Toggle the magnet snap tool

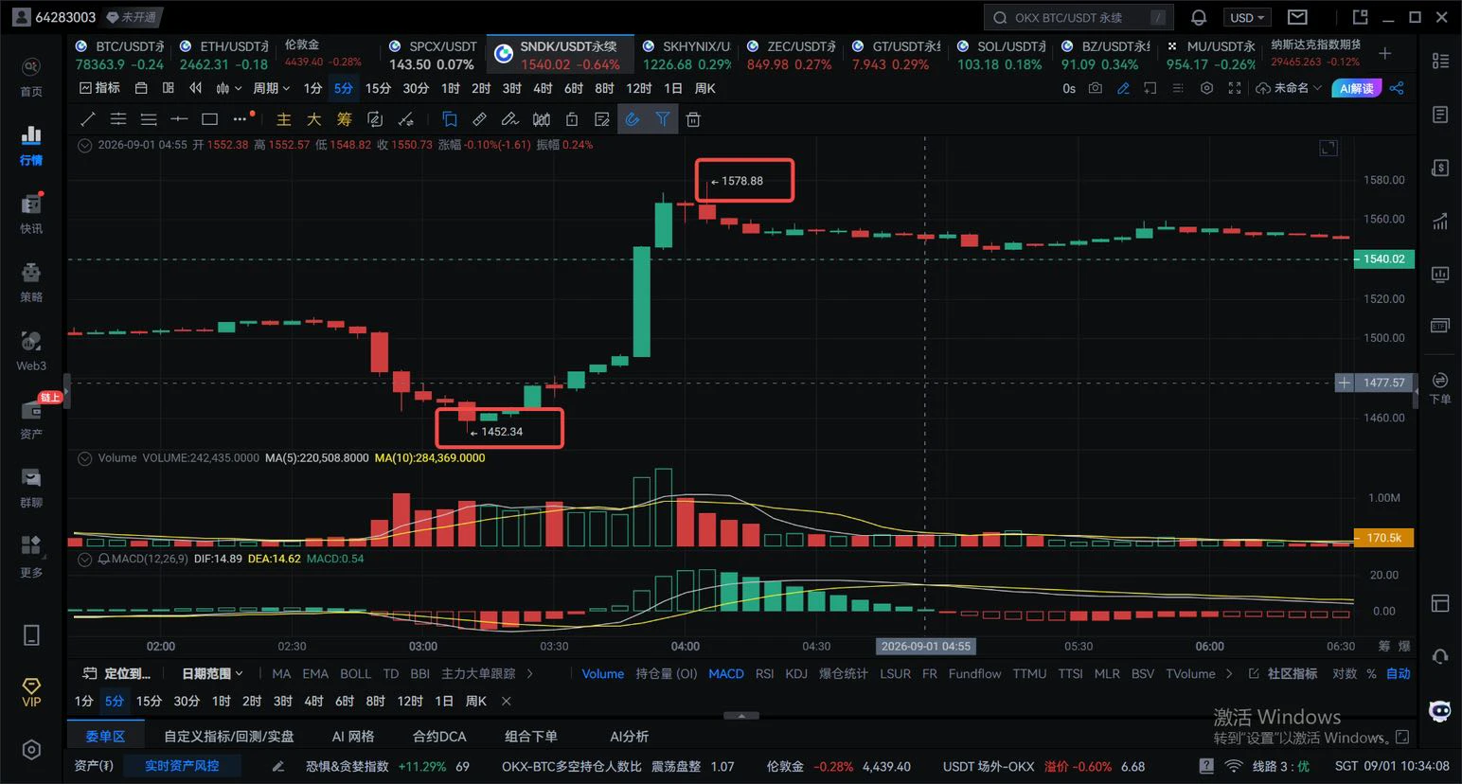633,119
